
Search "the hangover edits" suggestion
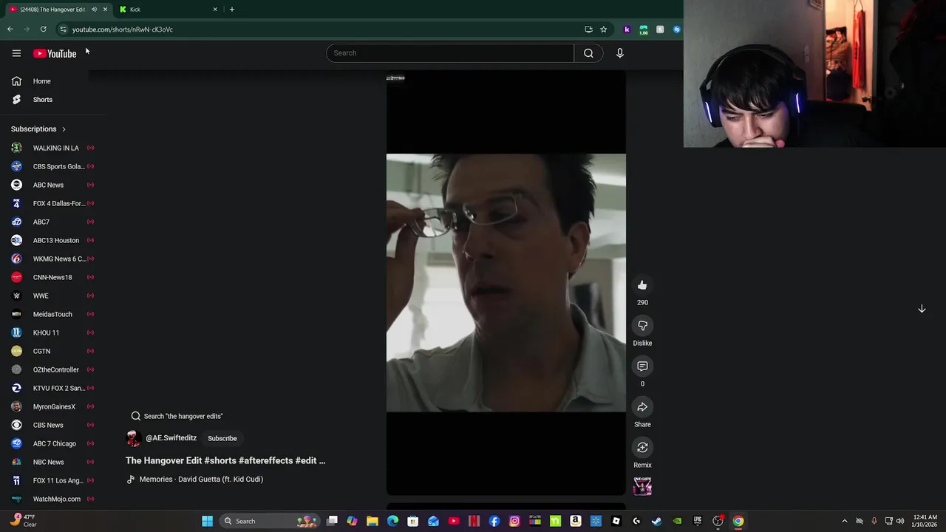tap(177, 416)
